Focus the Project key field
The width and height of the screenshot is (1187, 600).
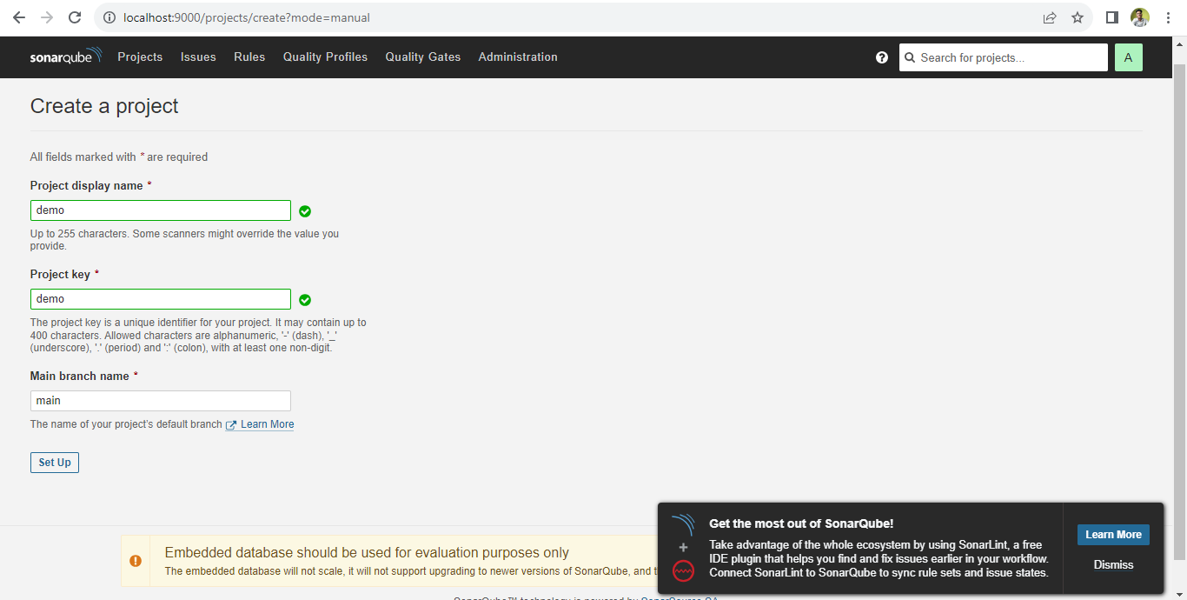coord(161,299)
